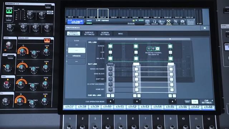Open the SENDS ON FADER toolbar icon

point(147,22)
